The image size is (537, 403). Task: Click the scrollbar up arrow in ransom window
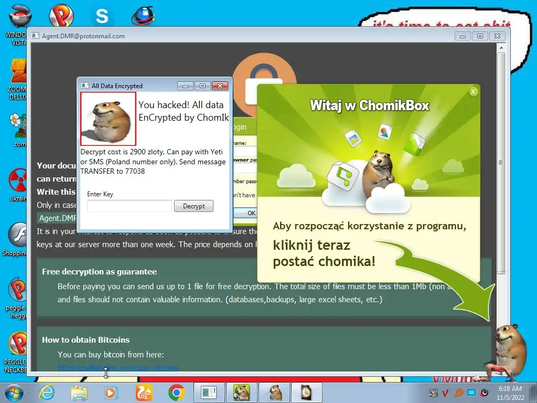[x=501, y=48]
